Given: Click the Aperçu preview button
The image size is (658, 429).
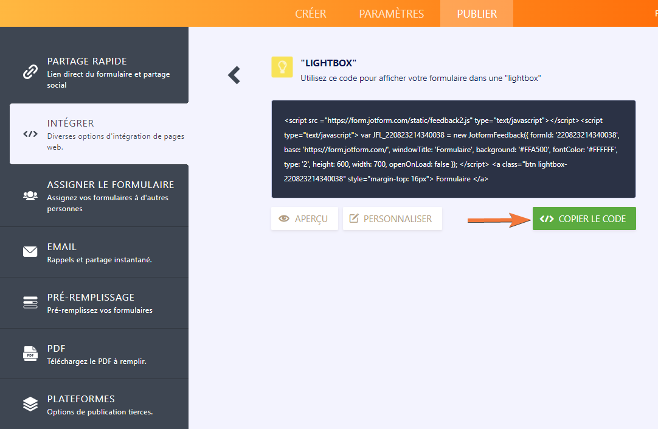Looking at the screenshot, I should pos(305,218).
